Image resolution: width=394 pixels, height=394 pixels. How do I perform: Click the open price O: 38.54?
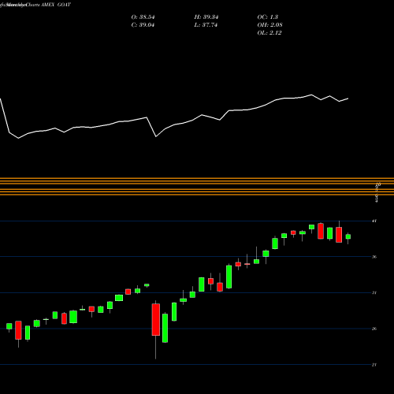(143, 17)
